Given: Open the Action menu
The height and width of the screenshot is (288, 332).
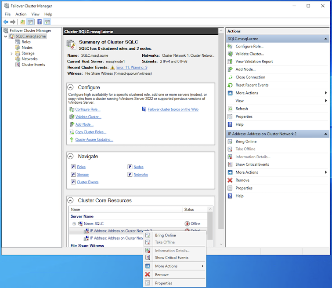Looking at the screenshot, I should (x=21, y=14).
